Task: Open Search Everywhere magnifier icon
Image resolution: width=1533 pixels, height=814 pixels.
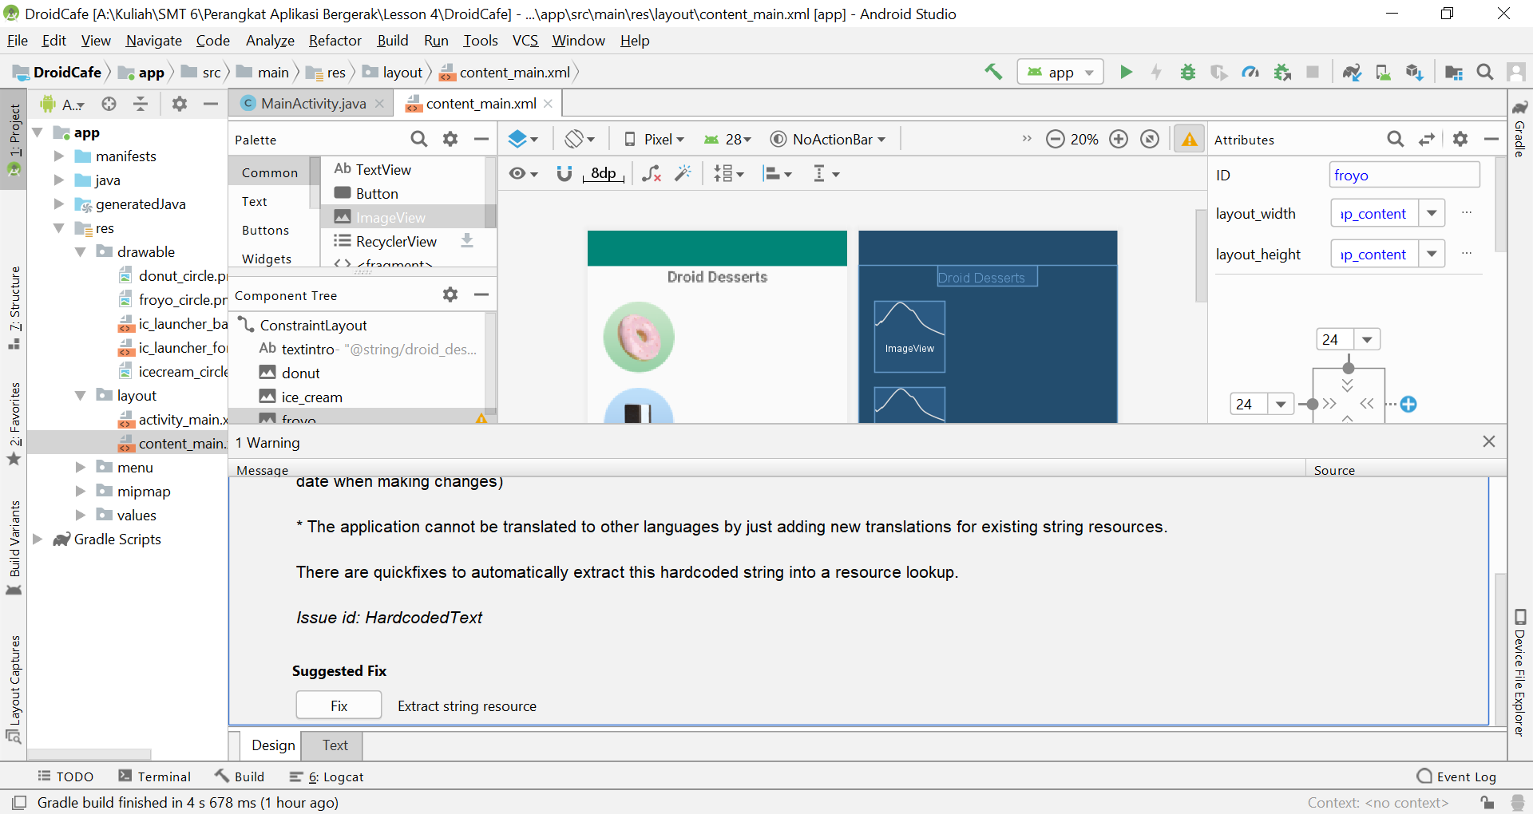Action: (x=1484, y=71)
